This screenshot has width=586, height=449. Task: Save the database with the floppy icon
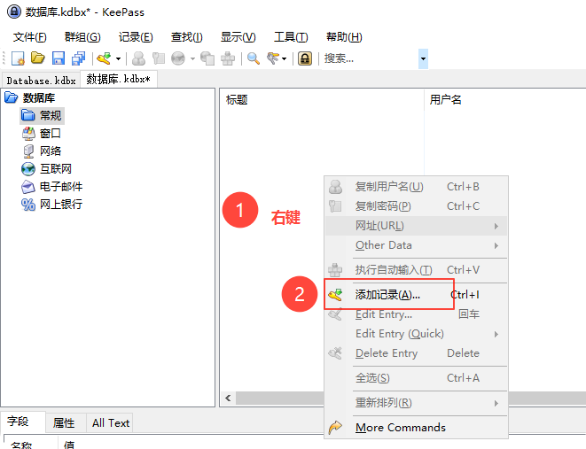pos(58,58)
